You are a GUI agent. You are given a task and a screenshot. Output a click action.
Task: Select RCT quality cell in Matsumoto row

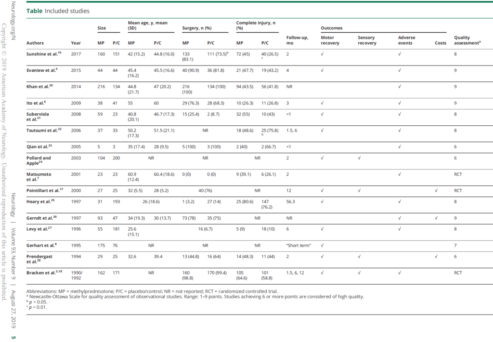coord(458,174)
